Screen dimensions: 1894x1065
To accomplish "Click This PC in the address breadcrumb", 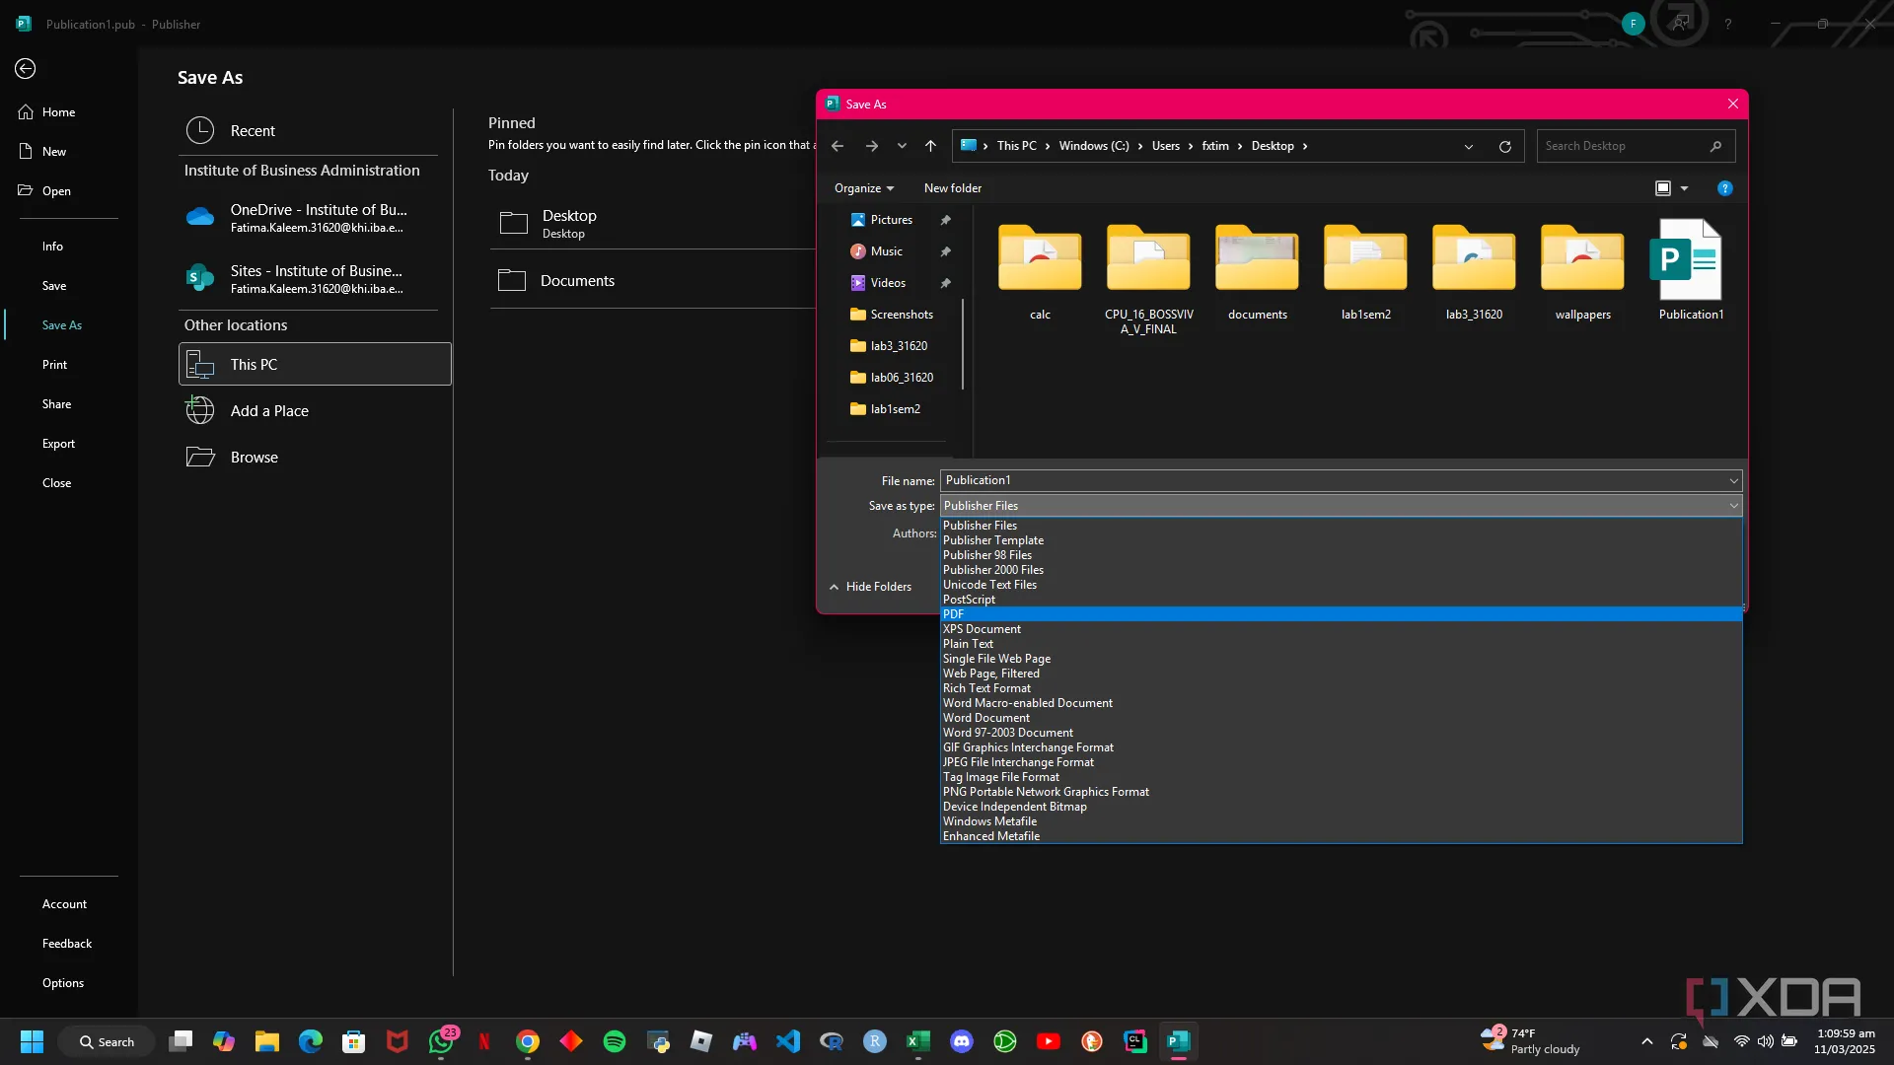I will pos(1016,145).
